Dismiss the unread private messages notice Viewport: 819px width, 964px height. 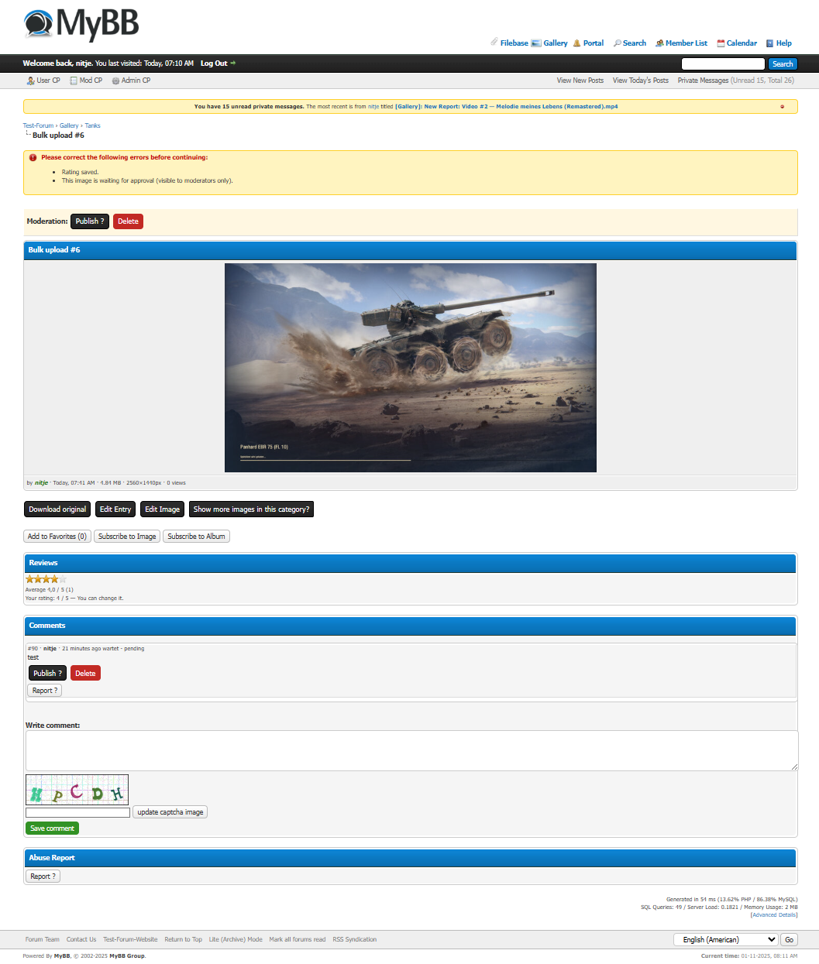pos(782,107)
